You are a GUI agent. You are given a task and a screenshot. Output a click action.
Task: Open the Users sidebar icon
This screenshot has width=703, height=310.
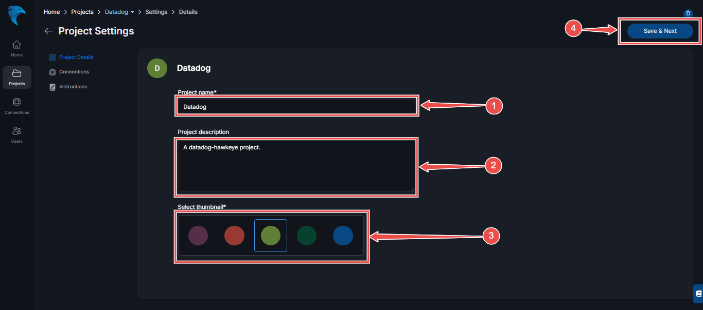pos(16,134)
